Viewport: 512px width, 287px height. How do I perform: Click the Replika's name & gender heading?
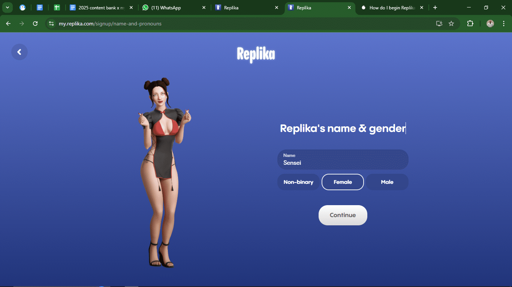343,128
